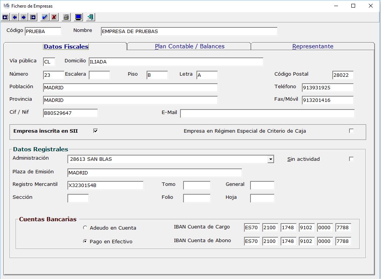Image resolution: width=381 pixels, height=279 pixels.
Task: Click the Plaza de Emisión field
Action: pyautogui.click(x=155, y=173)
